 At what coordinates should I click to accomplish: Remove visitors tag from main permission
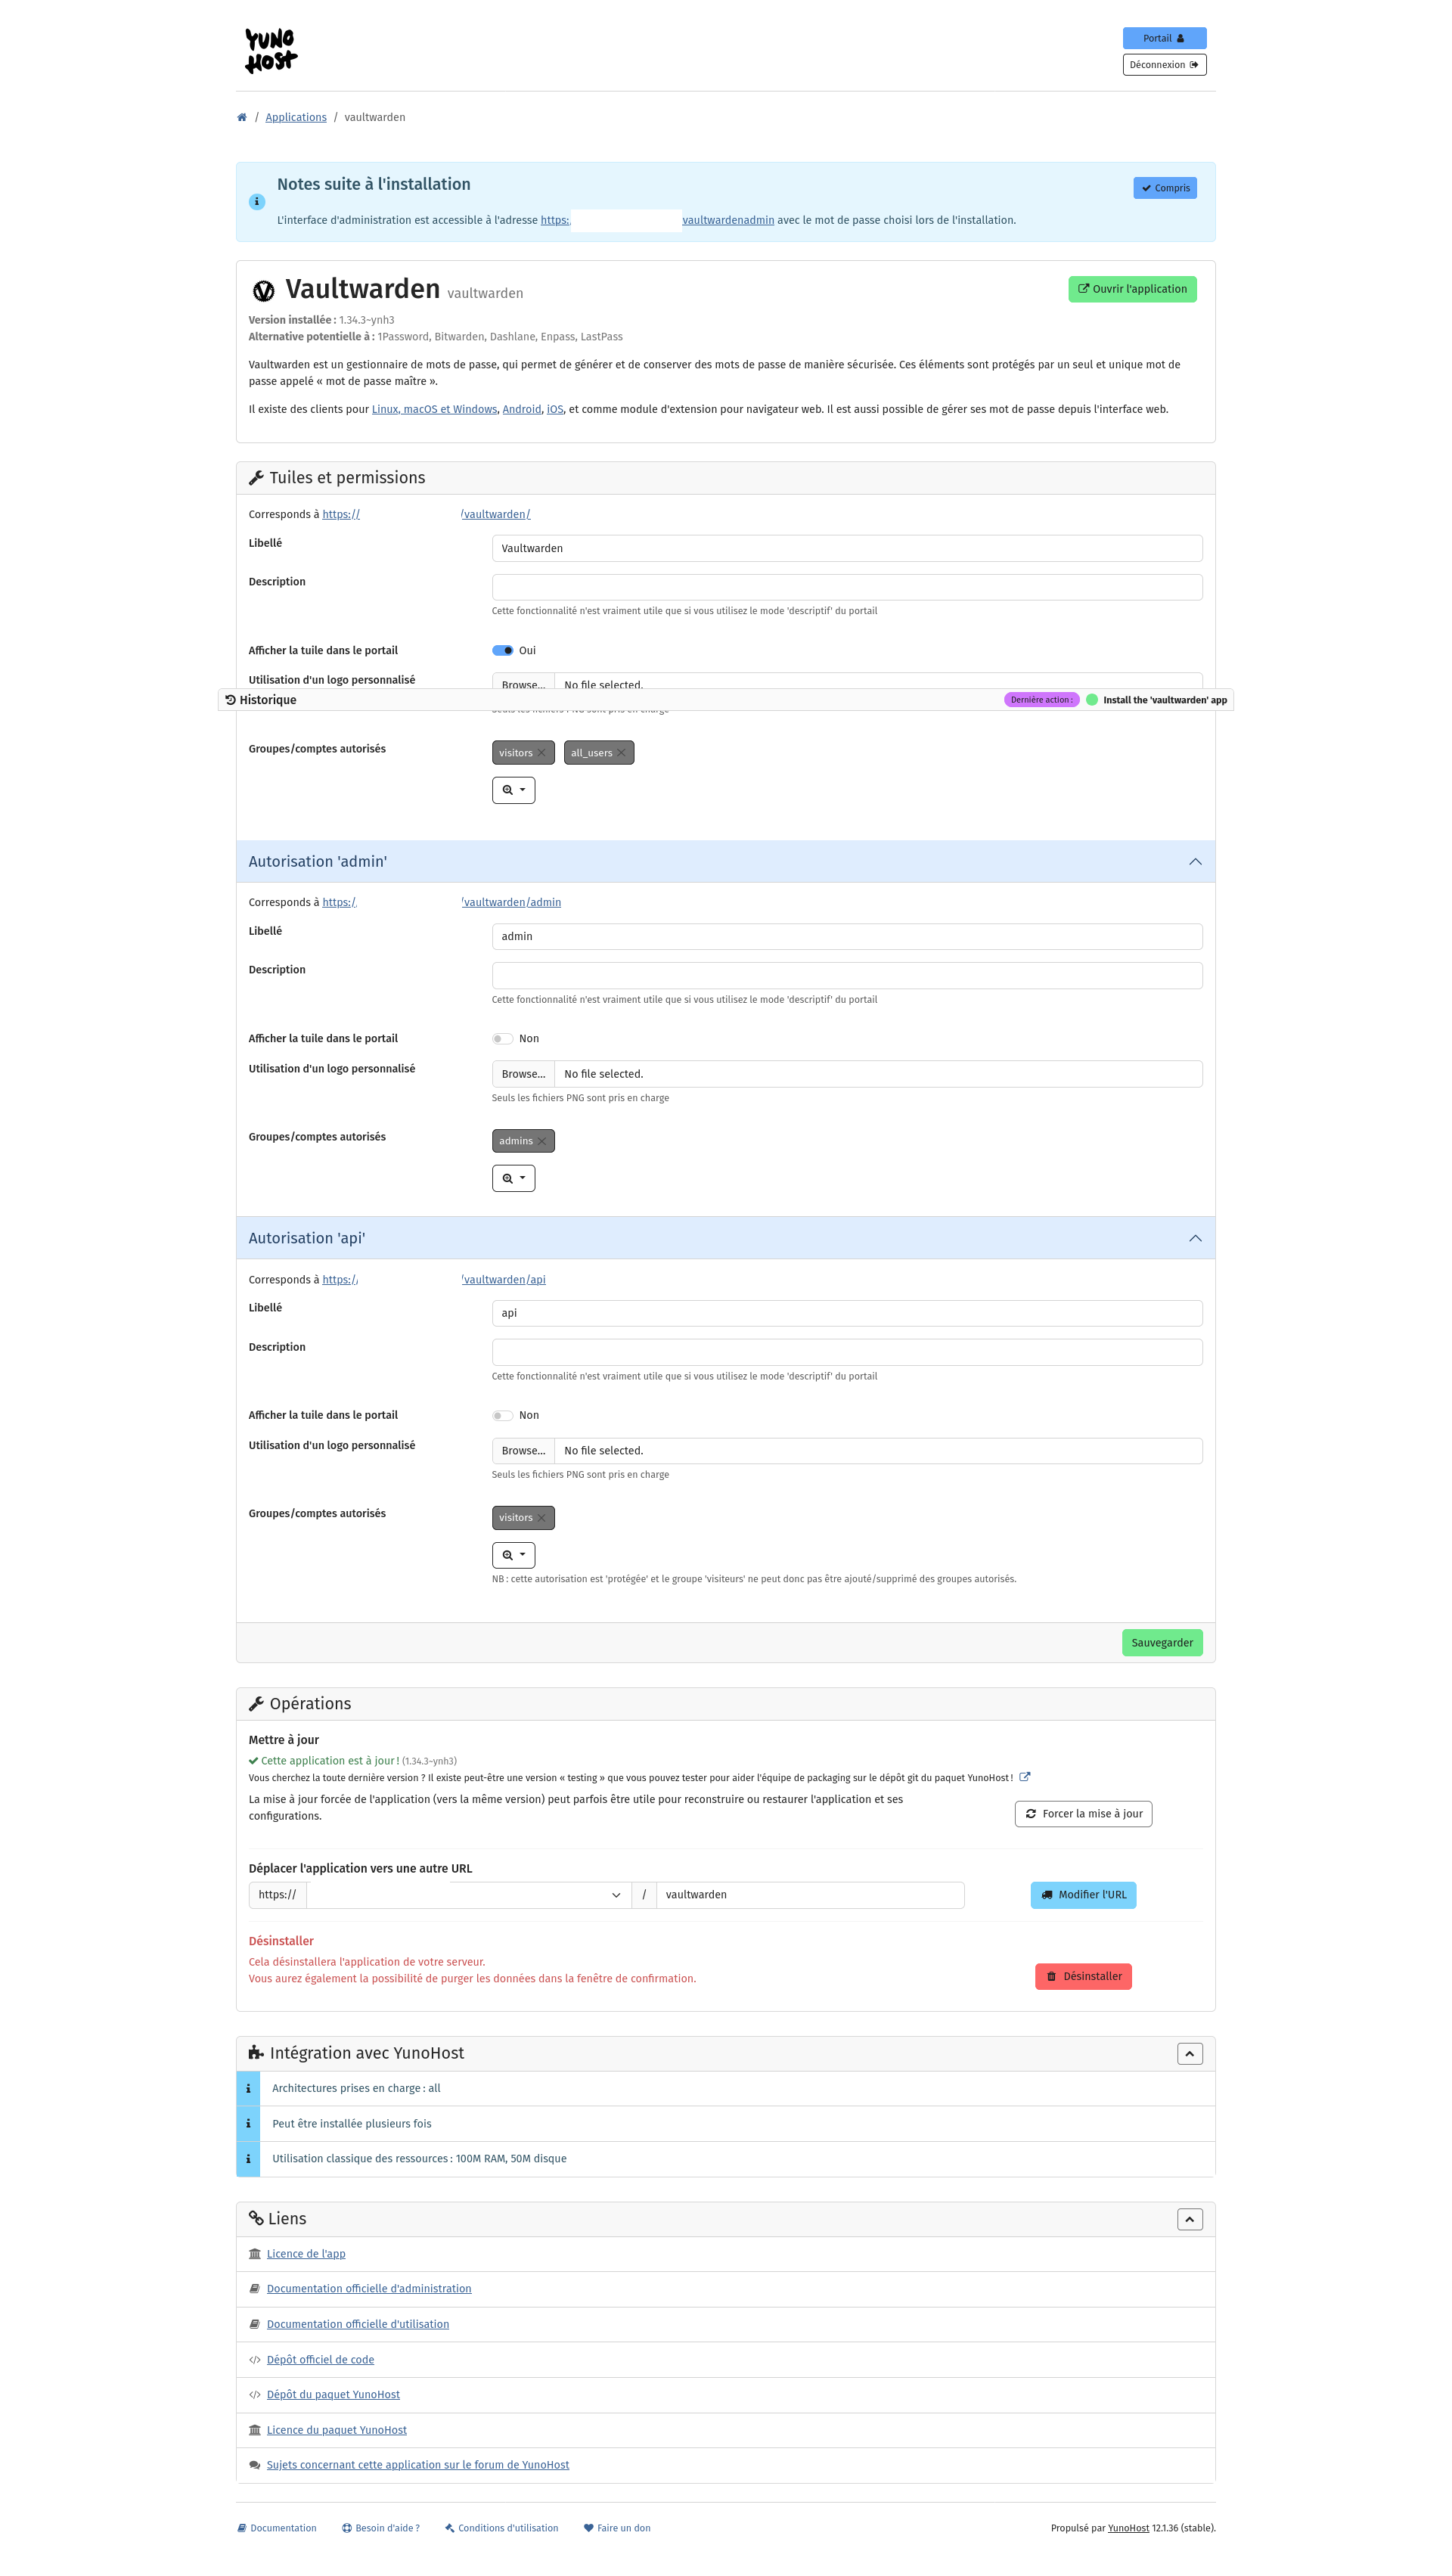[x=542, y=753]
